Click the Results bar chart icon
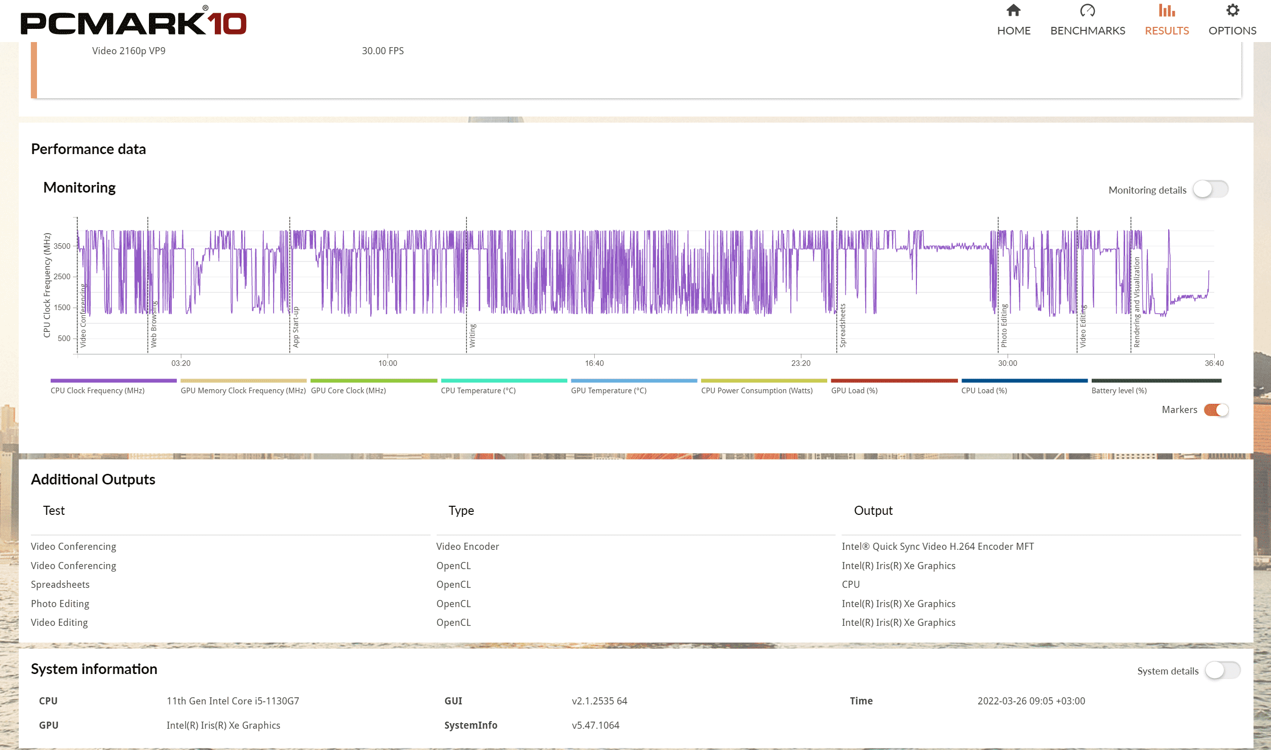The width and height of the screenshot is (1271, 750). pyautogui.click(x=1166, y=11)
